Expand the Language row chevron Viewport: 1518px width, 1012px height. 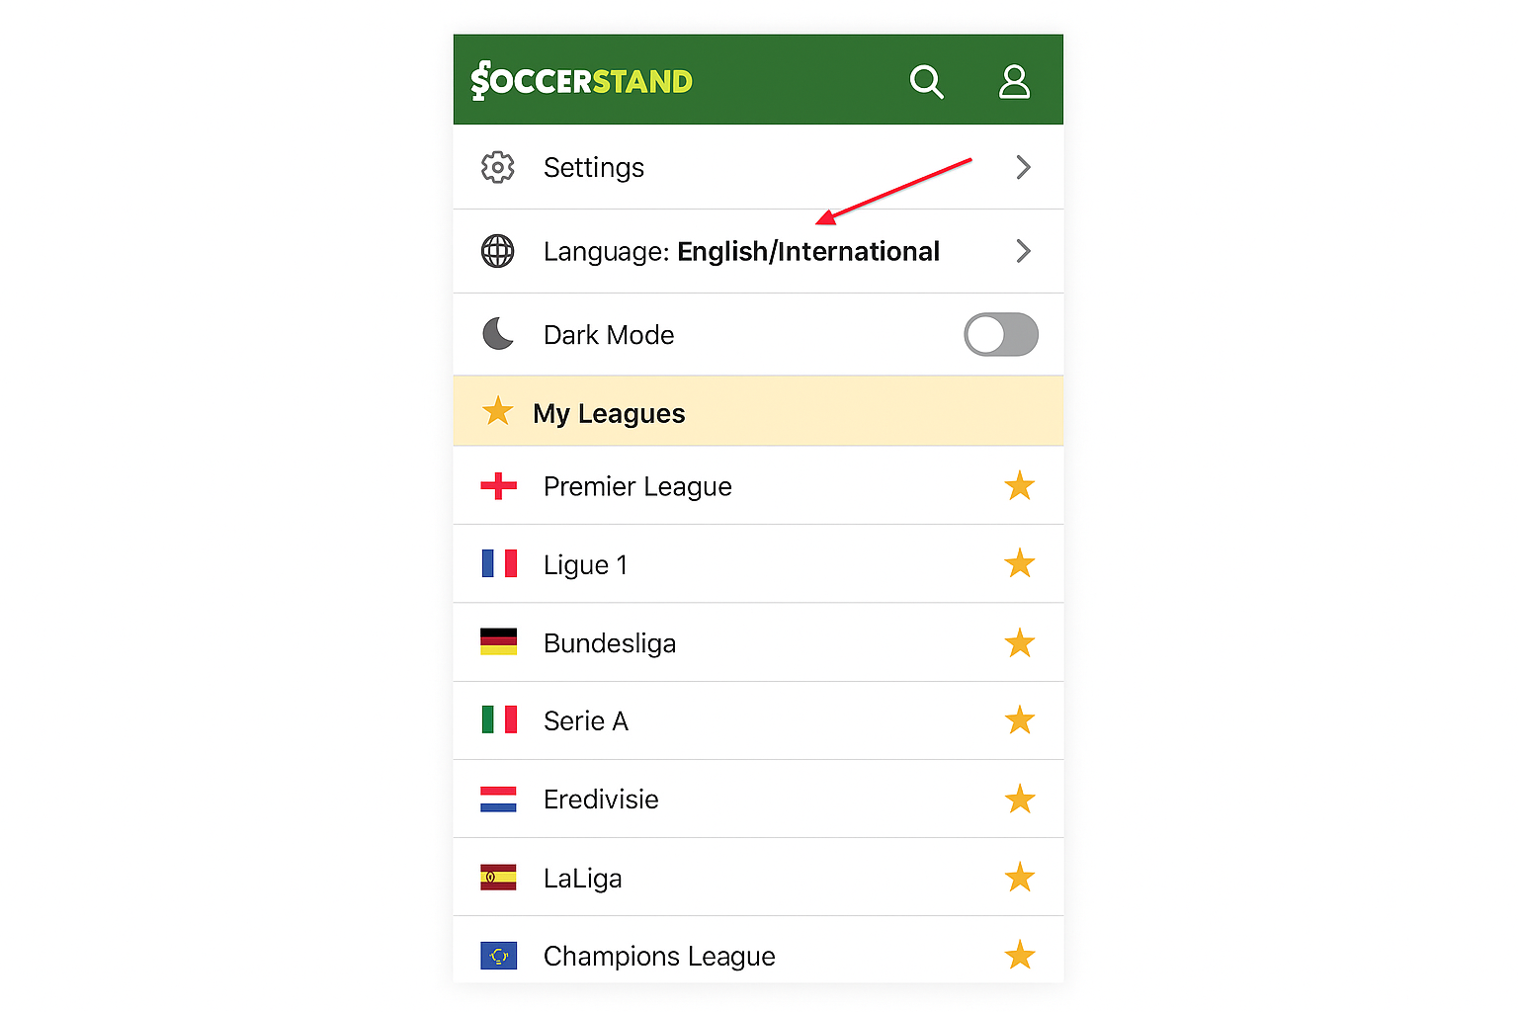1023,251
